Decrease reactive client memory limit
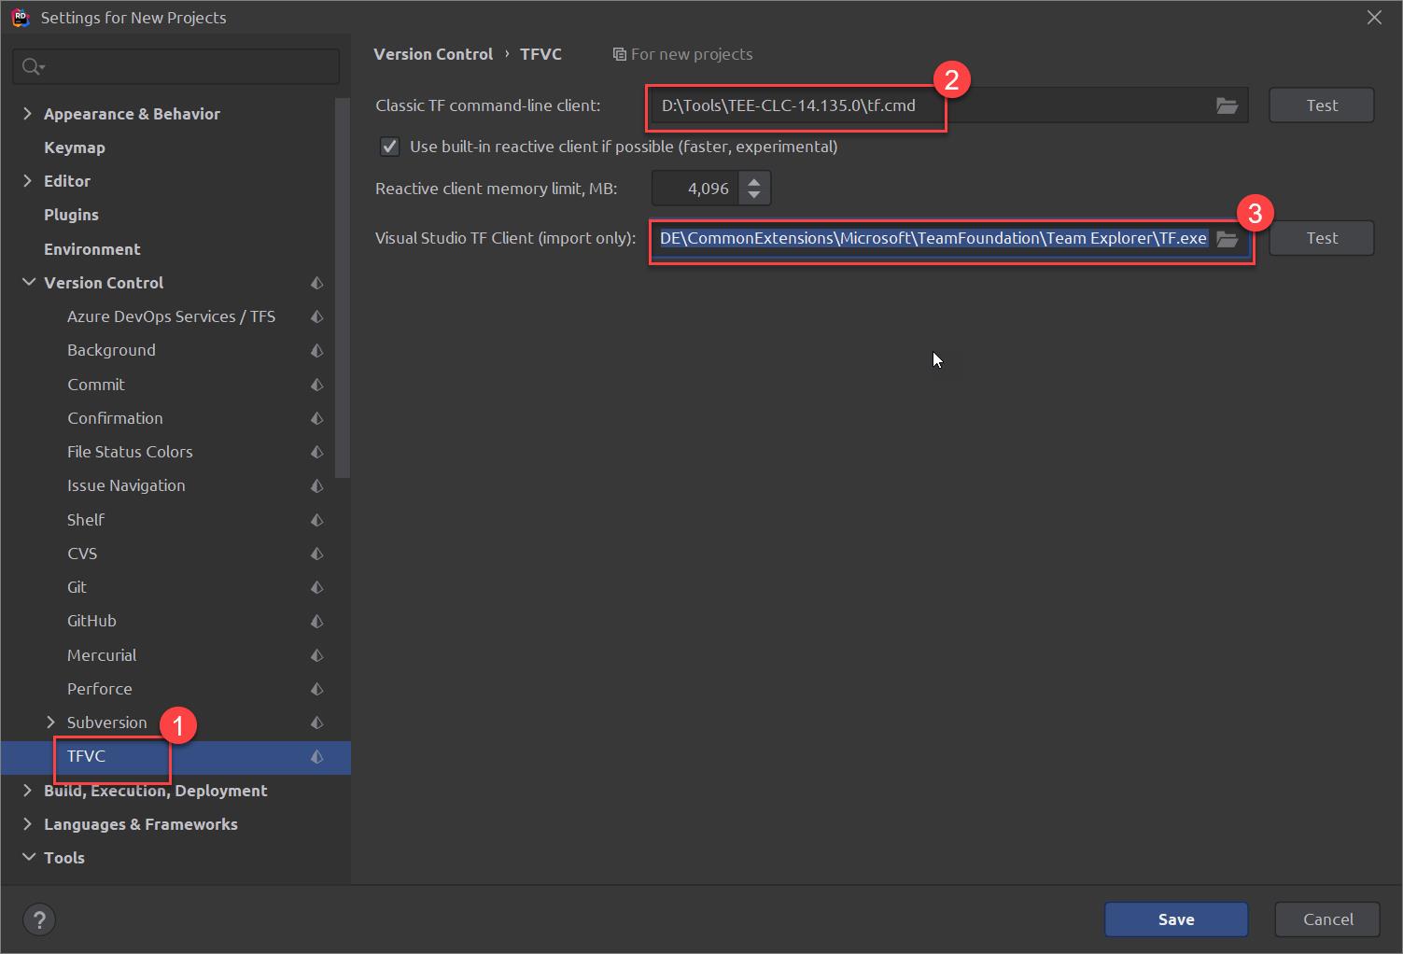This screenshot has height=954, width=1403. [x=754, y=196]
